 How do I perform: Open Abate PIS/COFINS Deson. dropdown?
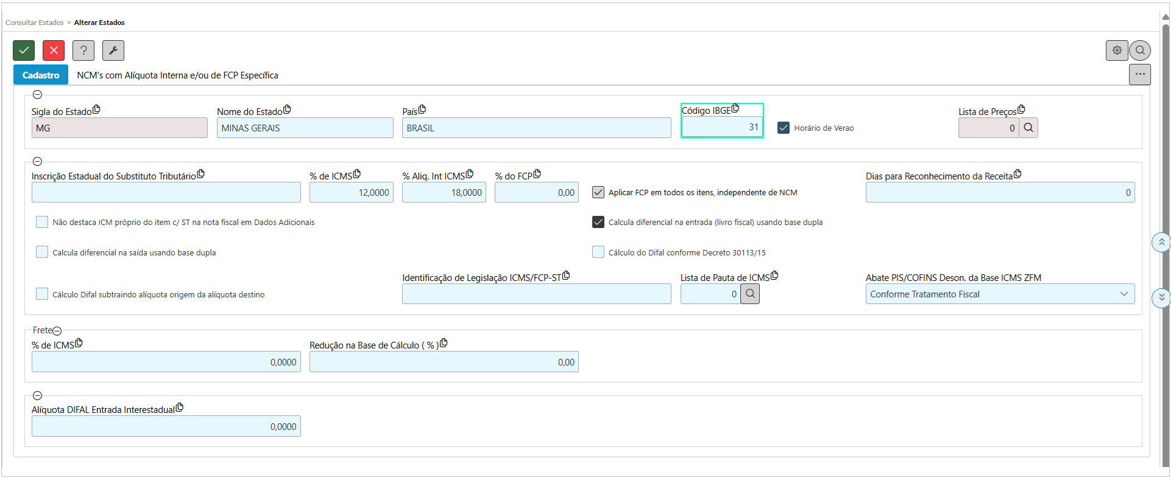click(999, 294)
